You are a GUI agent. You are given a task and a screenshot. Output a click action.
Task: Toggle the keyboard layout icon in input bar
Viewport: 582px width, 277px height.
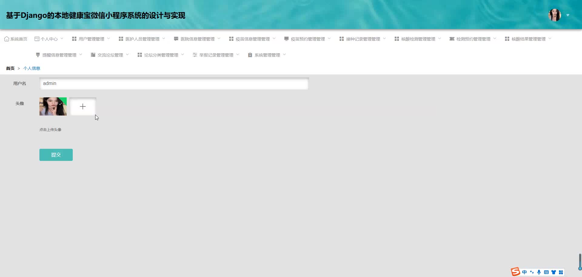(546, 272)
